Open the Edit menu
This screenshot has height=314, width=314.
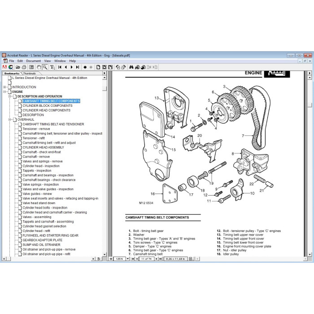coord(20,61)
